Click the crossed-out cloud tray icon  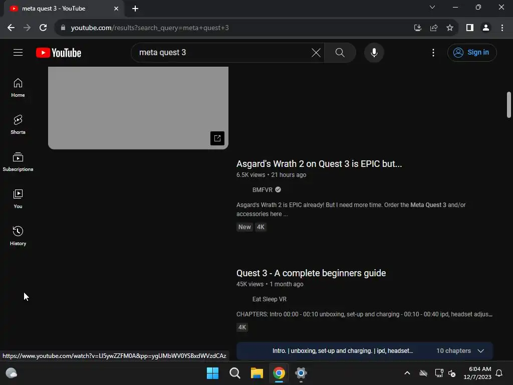pyautogui.click(x=423, y=373)
